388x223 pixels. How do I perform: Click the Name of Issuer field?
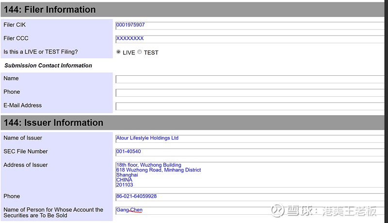(250, 139)
